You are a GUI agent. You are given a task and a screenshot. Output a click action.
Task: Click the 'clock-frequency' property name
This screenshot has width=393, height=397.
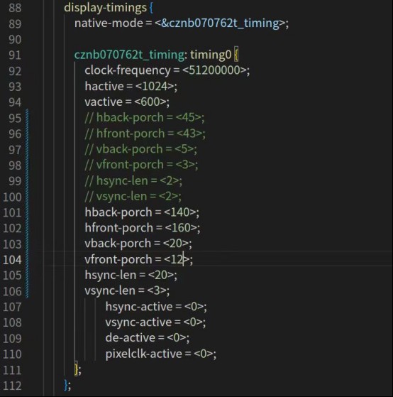pos(128,70)
